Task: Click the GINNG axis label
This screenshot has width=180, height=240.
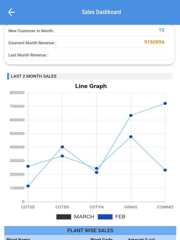Action: [131, 207]
